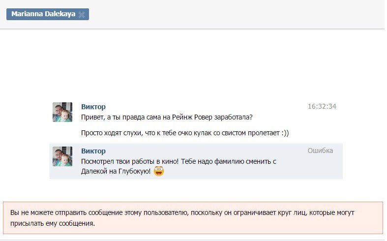Click empty highlighted area right of the emoji
The image size is (387, 241).
(252, 172)
